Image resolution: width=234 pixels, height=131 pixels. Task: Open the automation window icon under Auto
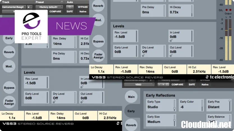70,7
